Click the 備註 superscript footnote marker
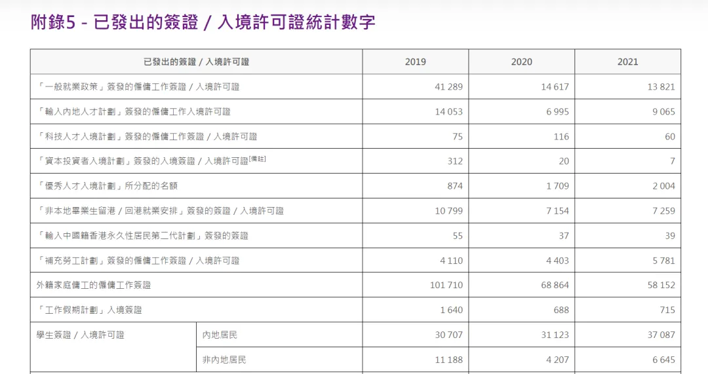Image resolution: width=708 pixels, height=374 pixels. (258, 159)
